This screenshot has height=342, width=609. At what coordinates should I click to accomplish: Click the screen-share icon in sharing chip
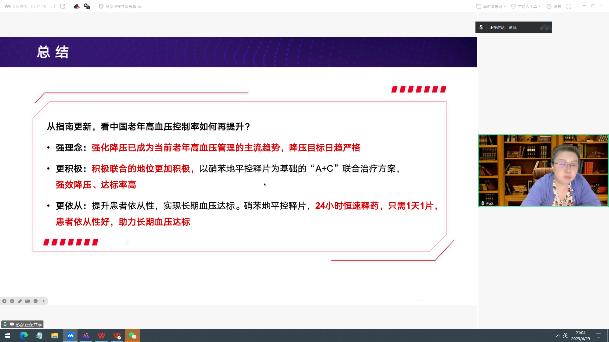click(x=12, y=324)
